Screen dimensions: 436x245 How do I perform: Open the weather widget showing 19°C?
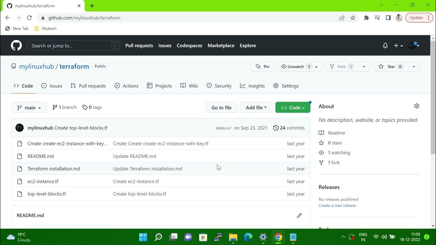pyautogui.click(x=19, y=237)
